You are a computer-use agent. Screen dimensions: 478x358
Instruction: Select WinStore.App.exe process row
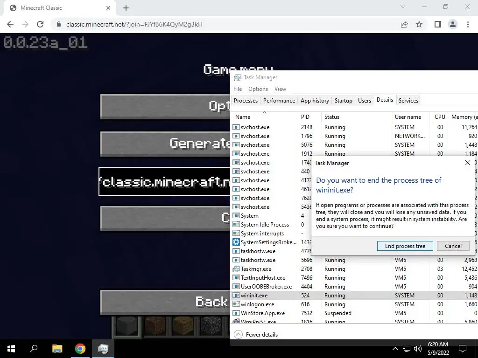pyautogui.click(x=355, y=313)
